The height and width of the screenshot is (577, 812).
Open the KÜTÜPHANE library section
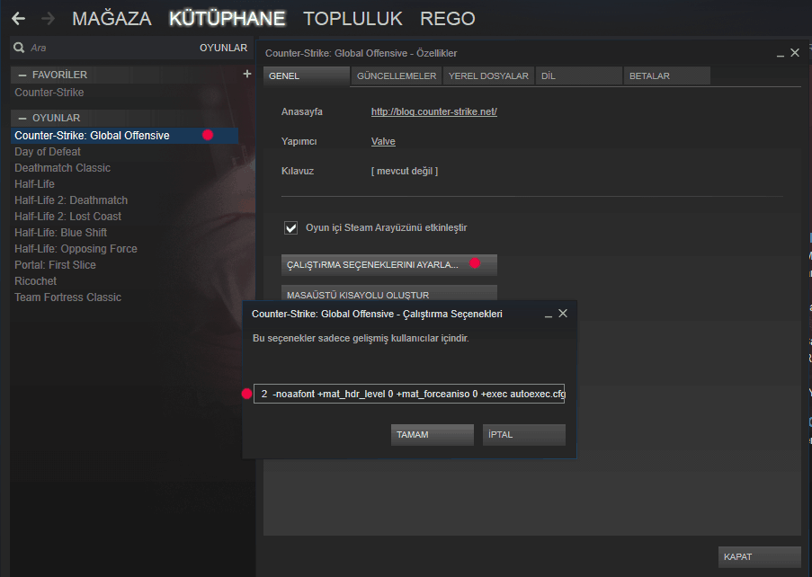coord(227,19)
